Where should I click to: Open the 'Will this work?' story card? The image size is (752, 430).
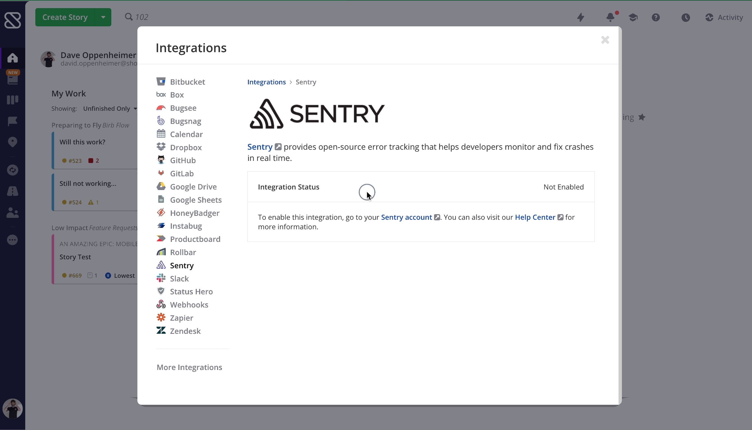94,151
